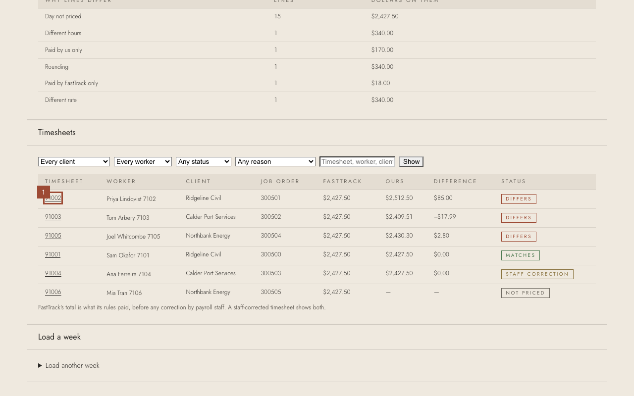Click the STAFF CORRECTION status badge

click(537, 274)
